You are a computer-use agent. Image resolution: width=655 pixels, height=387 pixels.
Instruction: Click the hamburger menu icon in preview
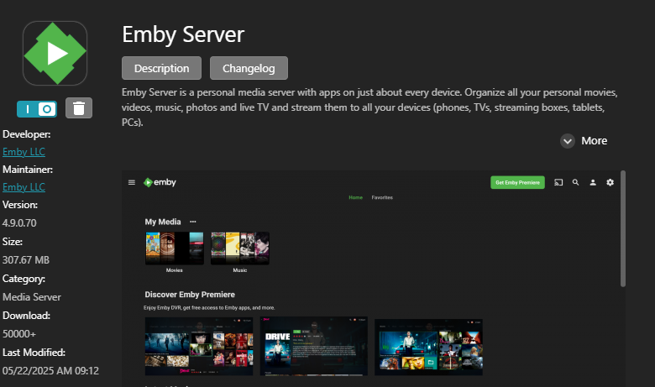click(132, 182)
